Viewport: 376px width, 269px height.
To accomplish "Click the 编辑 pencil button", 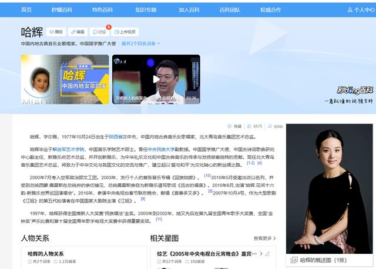I will click(x=78, y=32).
